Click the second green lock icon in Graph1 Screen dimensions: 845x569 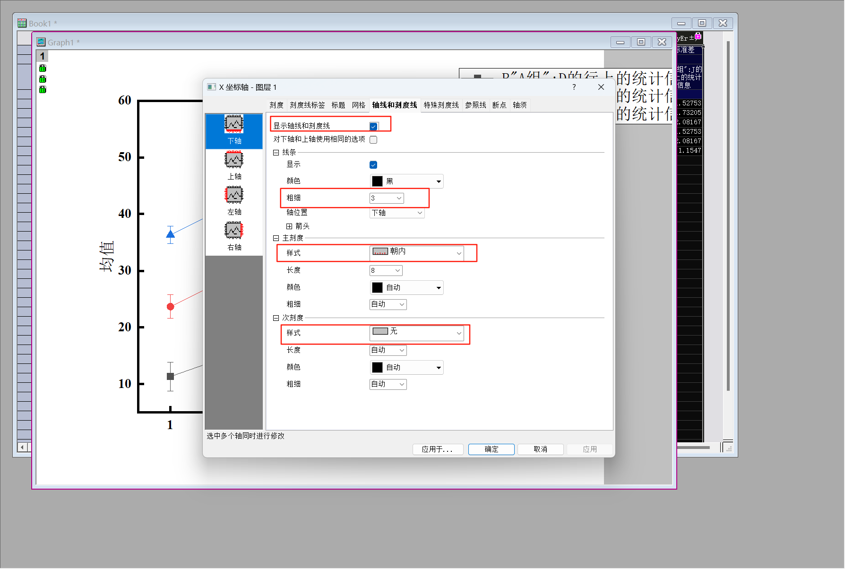click(x=43, y=79)
